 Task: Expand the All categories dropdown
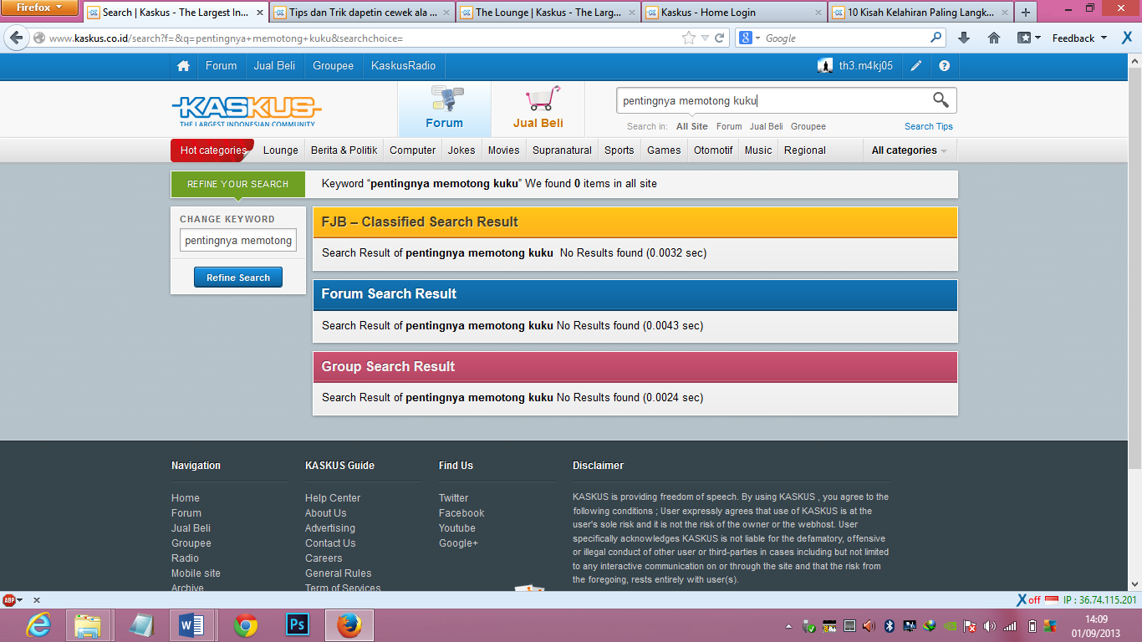tap(909, 150)
